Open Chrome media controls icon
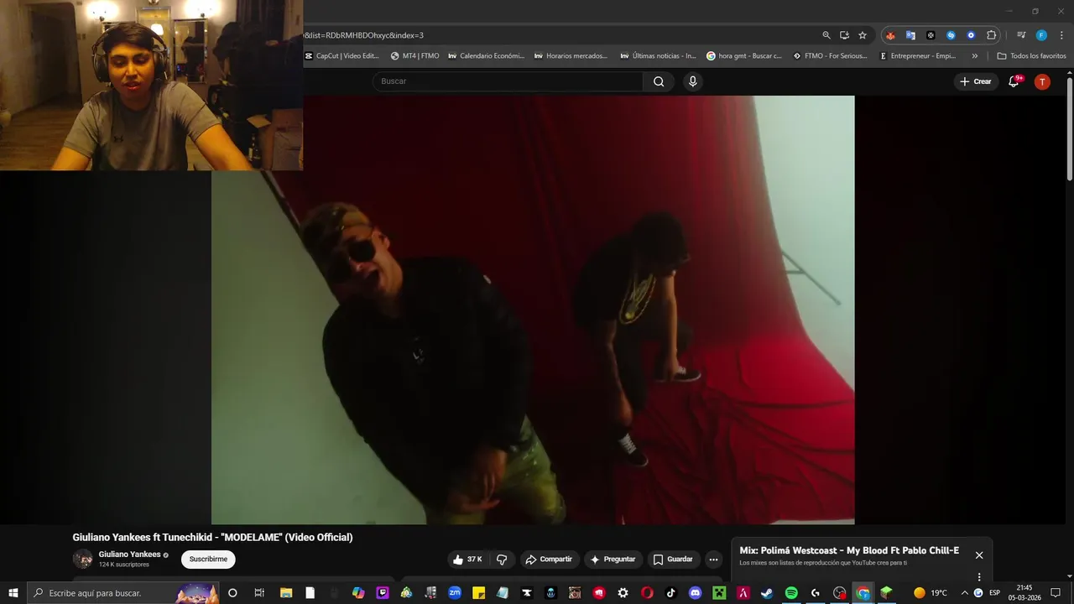The height and width of the screenshot is (604, 1074). pyautogui.click(x=1021, y=35)
